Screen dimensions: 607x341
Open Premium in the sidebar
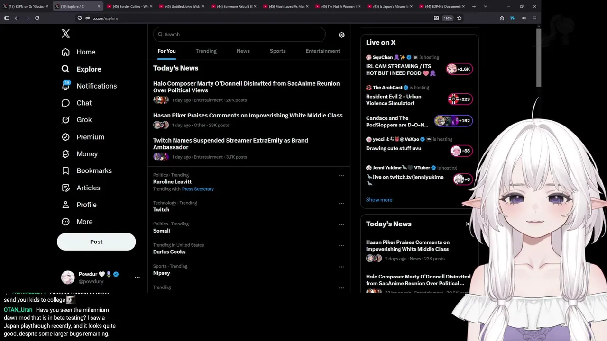click(x=83, y=137)
